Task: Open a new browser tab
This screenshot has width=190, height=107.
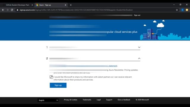Action: point(71,5)
